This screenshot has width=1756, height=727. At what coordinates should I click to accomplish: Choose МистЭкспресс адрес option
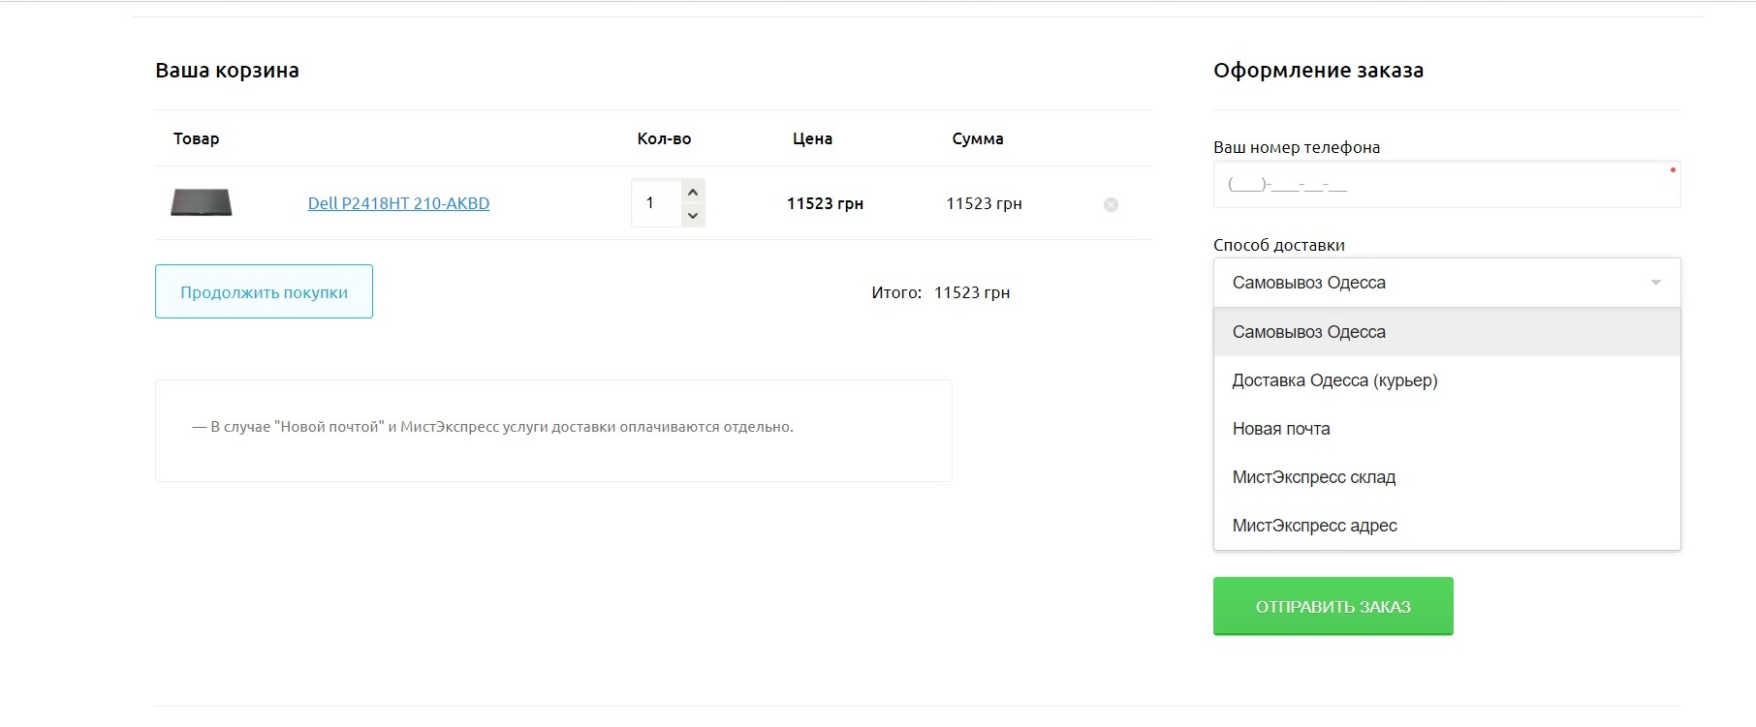pyautogui.click(x=1314, y=526)
